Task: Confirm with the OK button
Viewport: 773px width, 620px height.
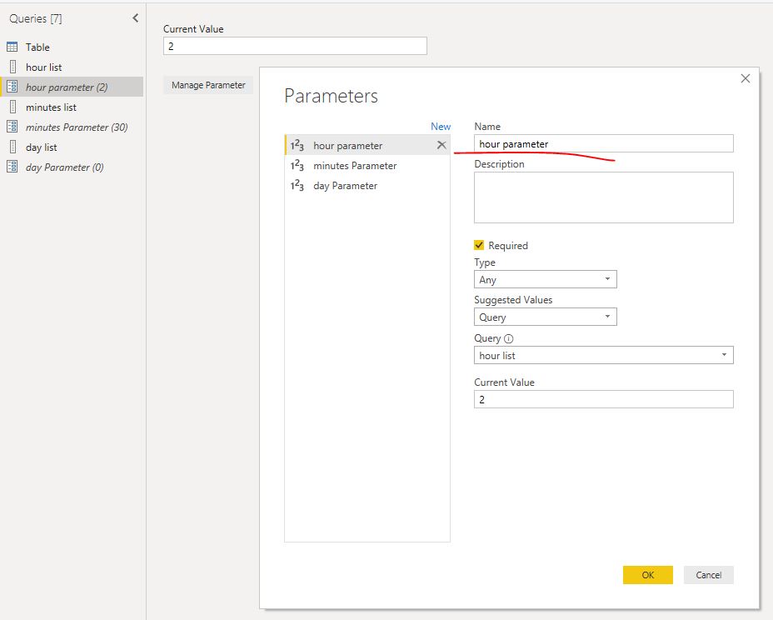Action: [648, 575]
